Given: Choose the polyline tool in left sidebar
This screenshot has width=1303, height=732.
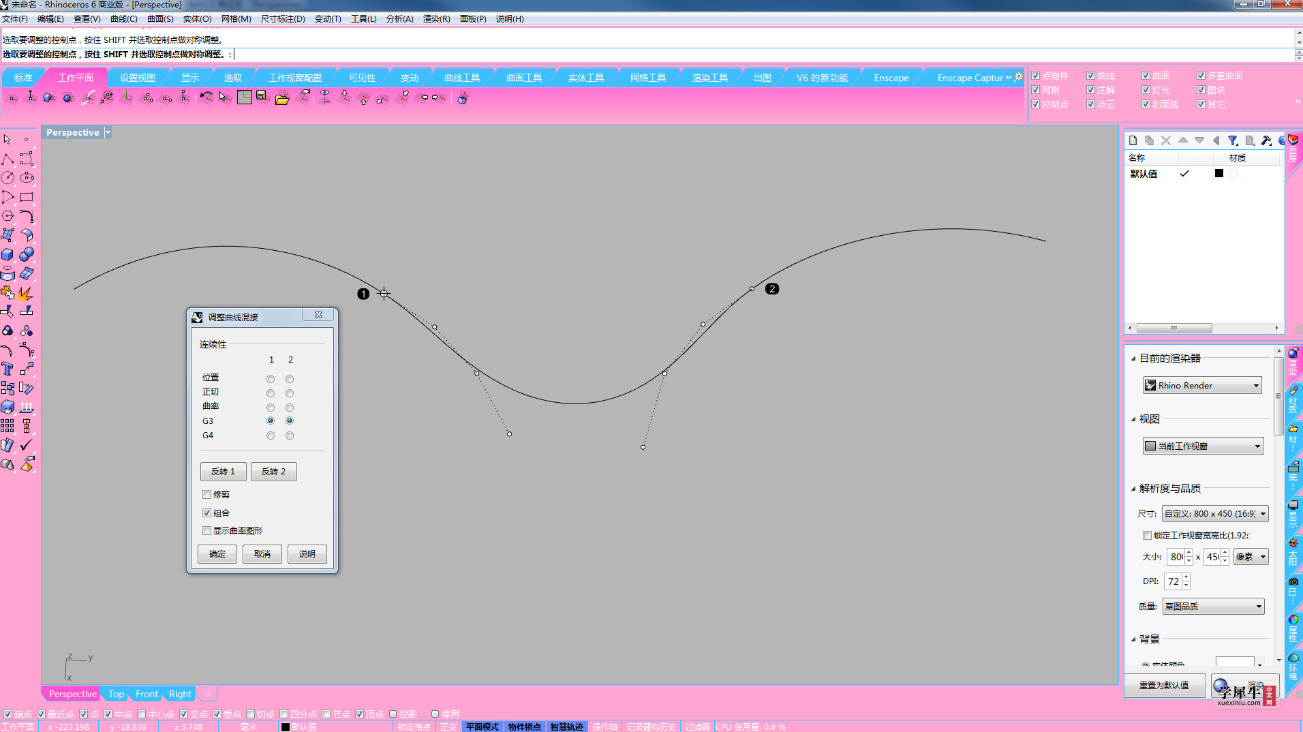Looking at the screenshot, I should [x=7, y=159].
